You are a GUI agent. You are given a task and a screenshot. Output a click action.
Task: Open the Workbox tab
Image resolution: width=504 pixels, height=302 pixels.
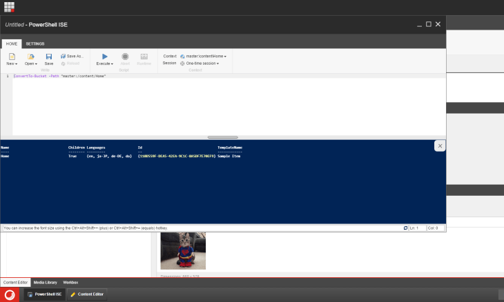(x=70, y=282)
